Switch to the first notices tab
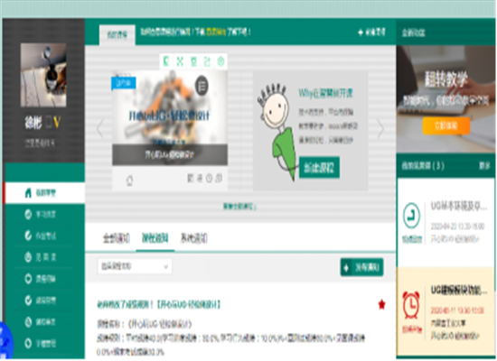Image resolution: width=497 pixels, height=361 pixels. 117,238
